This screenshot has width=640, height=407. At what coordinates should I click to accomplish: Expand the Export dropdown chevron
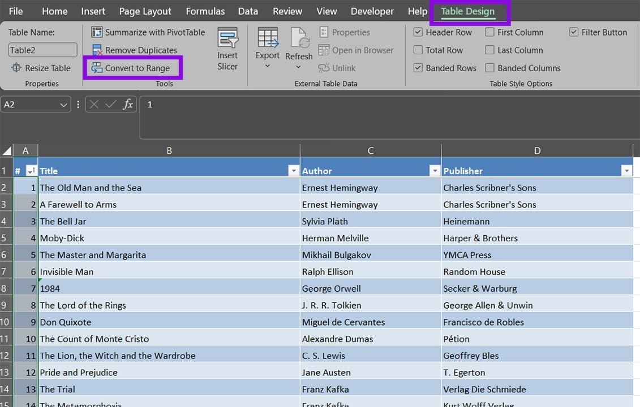coord(268,66)
